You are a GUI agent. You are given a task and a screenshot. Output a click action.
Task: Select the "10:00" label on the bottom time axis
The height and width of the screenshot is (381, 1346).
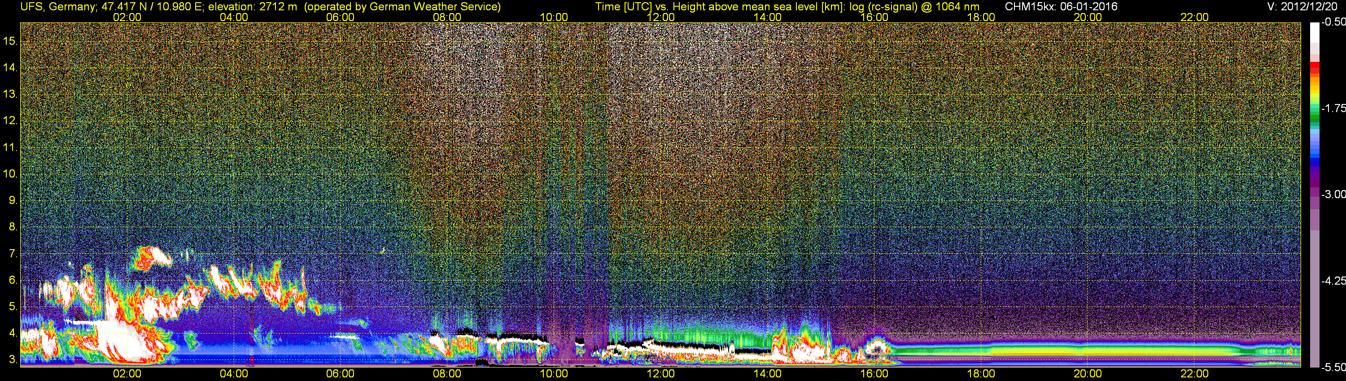[x=554, y=374]
